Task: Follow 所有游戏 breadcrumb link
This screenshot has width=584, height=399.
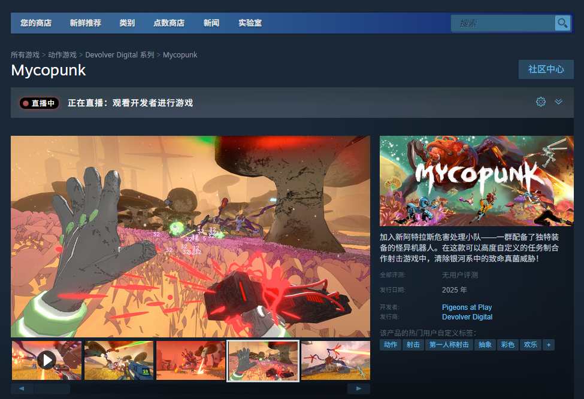Action: tap(25, 54)
